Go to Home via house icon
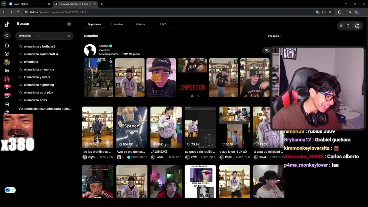Image resolution: width=368 pixels, height=207 pixels. tap(7, 45)
